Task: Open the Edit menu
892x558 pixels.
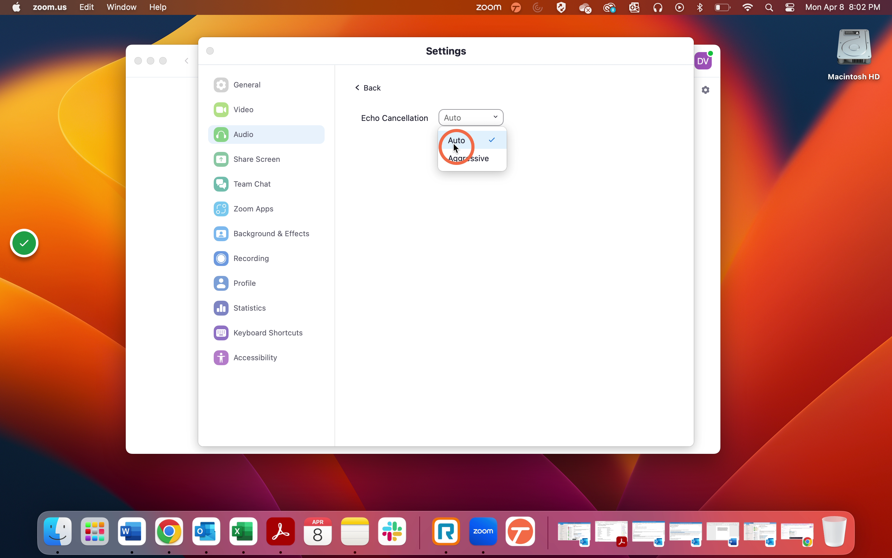Action: [x=87, y=7]
